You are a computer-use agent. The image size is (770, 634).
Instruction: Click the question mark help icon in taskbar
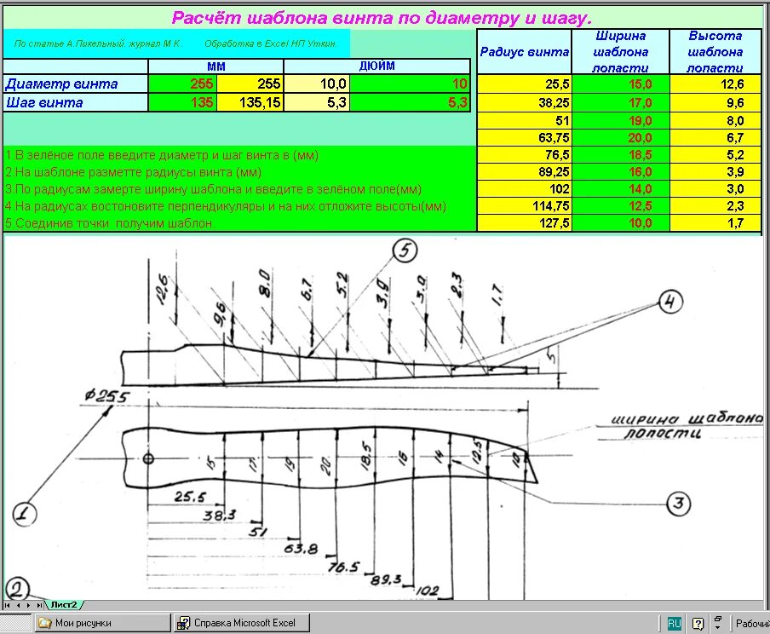[x=698, y=624]
